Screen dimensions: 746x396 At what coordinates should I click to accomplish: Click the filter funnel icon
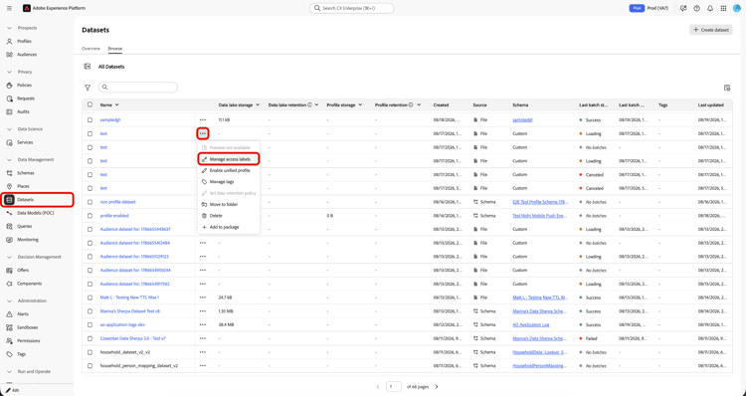[x=88, y=88]
